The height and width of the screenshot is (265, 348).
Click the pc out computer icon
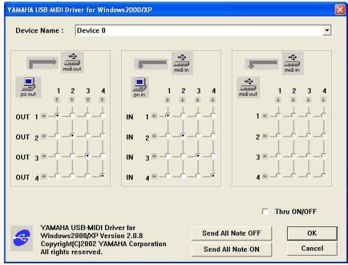pos(28,87)
